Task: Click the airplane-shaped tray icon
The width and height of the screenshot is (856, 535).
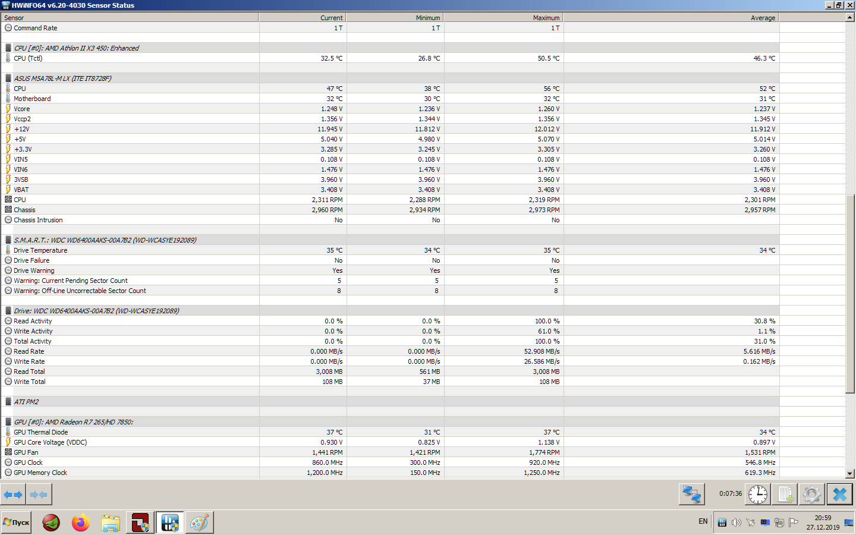Action: pyautogui.click(x=751, y=523)
